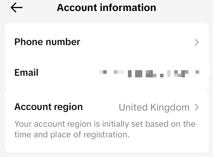Screen dimensions: 213x157
Task: Open the Account region label
Action: point(49,107)
